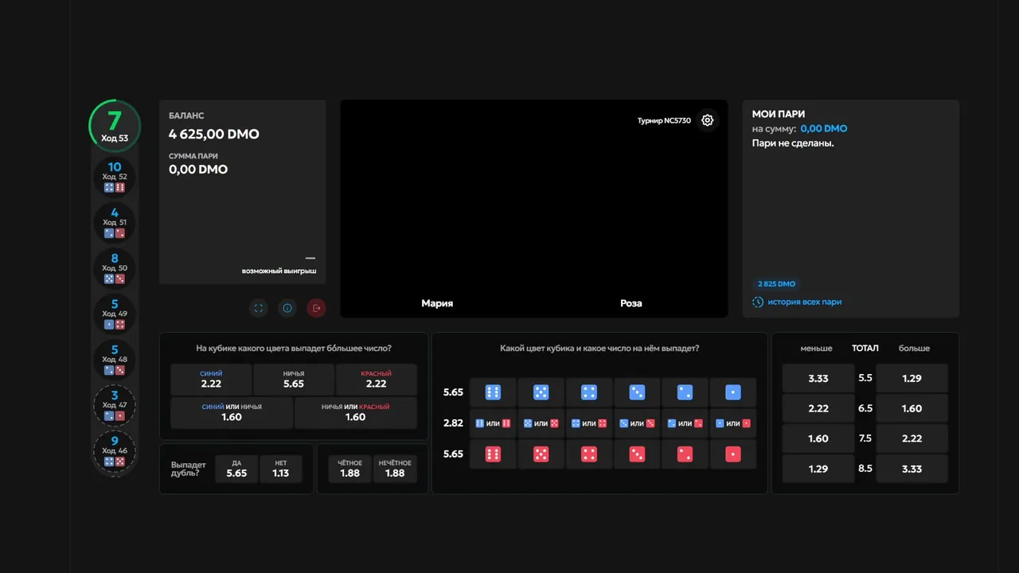Open round Ход 52 result 10

click(x=115, y=177)
